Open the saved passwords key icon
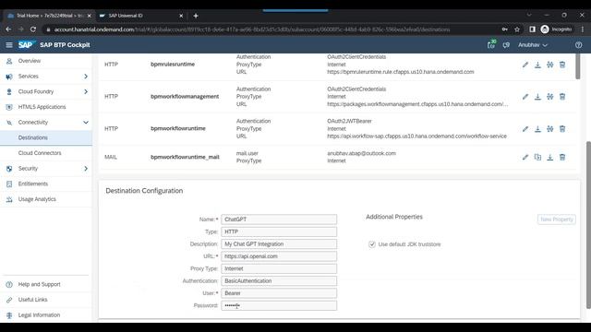 pyautogui.click(x=505, y=30)
